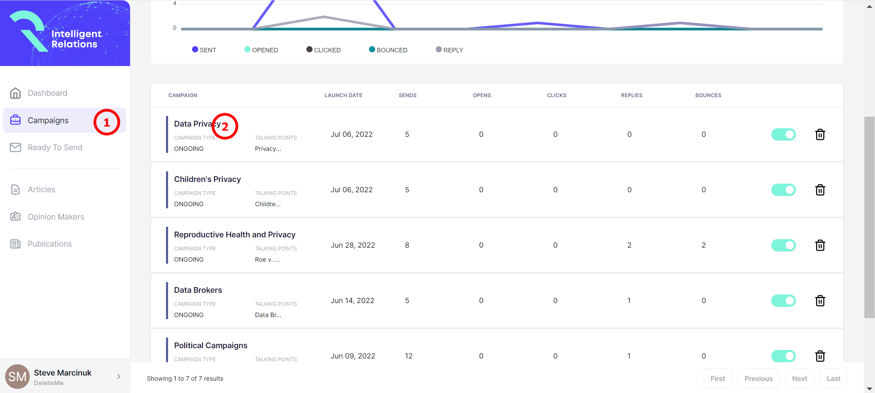The image size is (875, 393).
Task: Open the Children's Privacy campaign
Action: [207, 179]
